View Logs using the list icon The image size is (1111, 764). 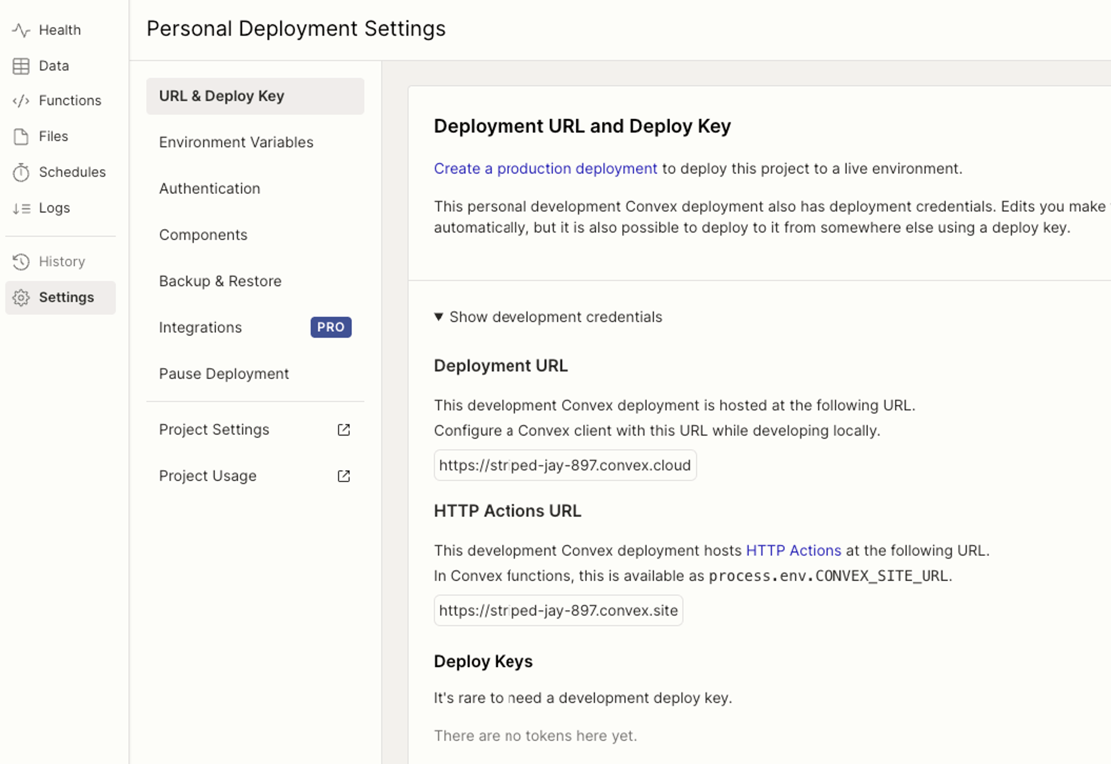[21, 208]
